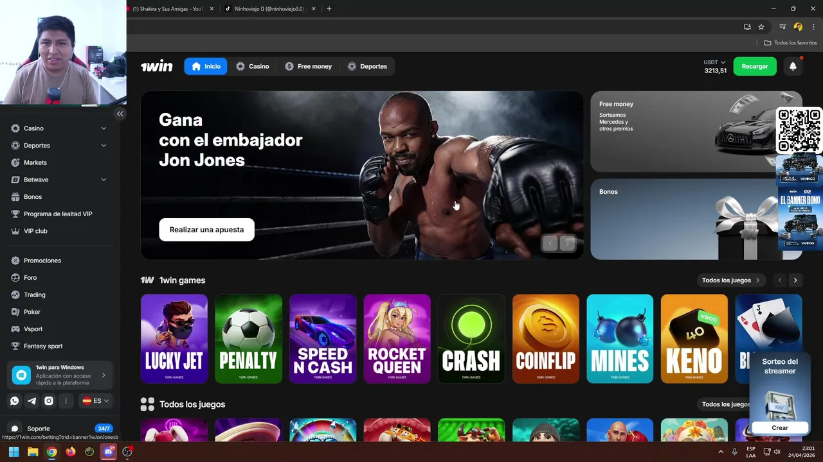Launch the Coinflip game
823x462 pixels.
tap(546, 339)
